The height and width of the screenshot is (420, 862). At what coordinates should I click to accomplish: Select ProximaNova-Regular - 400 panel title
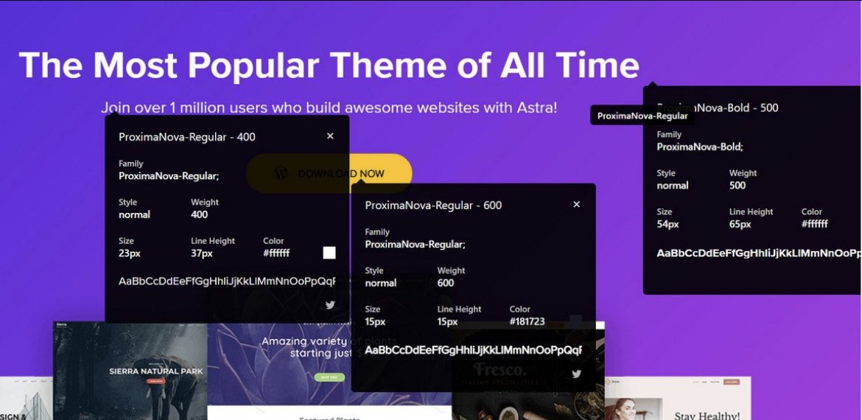point(187,137)
